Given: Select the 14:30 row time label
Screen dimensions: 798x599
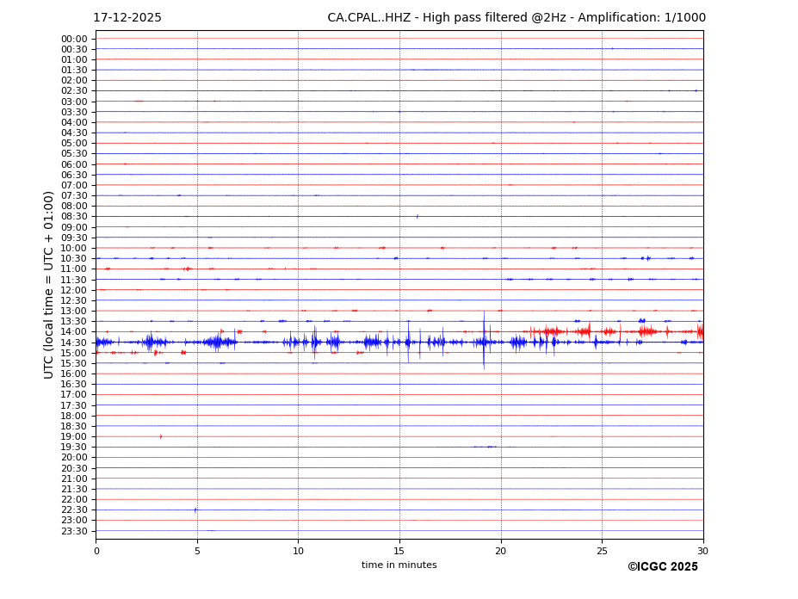Looking at the screenshot, I should [74, 343].
